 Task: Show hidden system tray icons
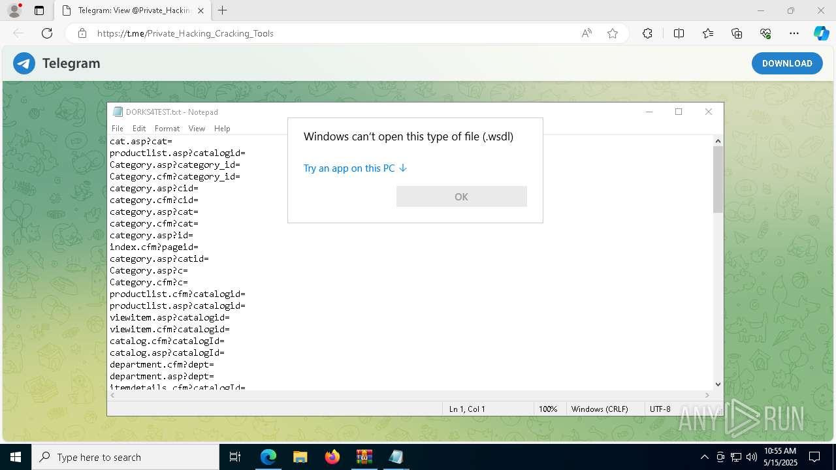[704, 457]
